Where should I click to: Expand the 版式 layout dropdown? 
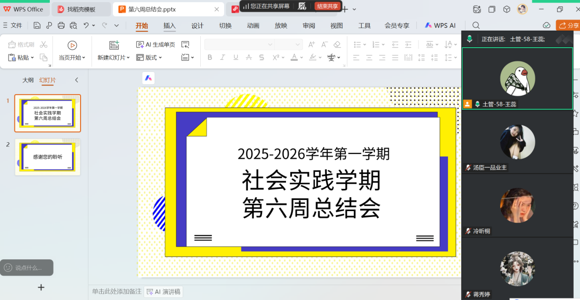coord(150,58)
